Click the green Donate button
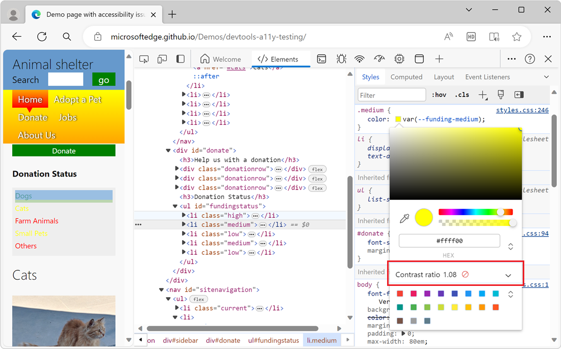This screenshot has width=561, height=349. [63, 151]
